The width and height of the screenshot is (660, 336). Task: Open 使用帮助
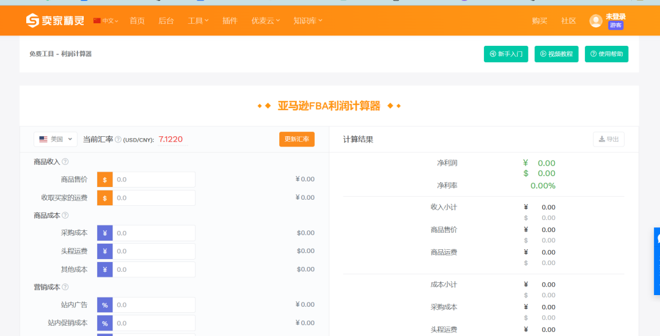coord(607,54)
